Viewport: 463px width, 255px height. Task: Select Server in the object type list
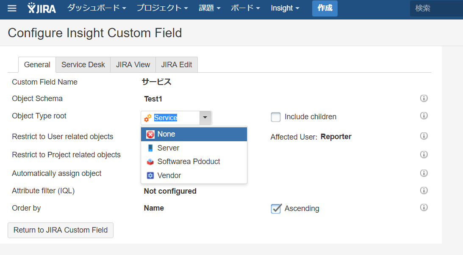[x=194, y=148]
